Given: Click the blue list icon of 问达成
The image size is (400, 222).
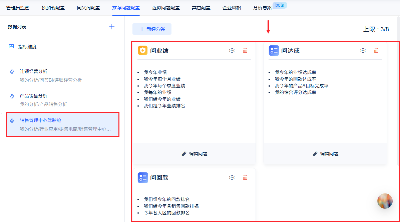Looking at the screenshot, I should tap(274, 50).
